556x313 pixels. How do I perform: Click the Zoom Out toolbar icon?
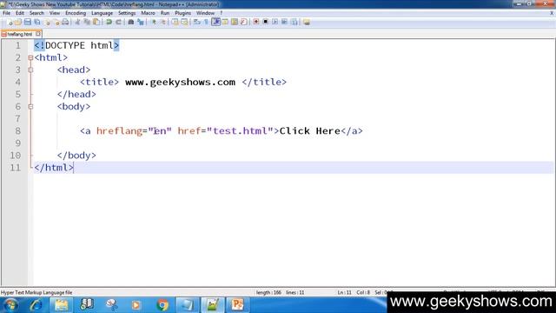point(162,22)
